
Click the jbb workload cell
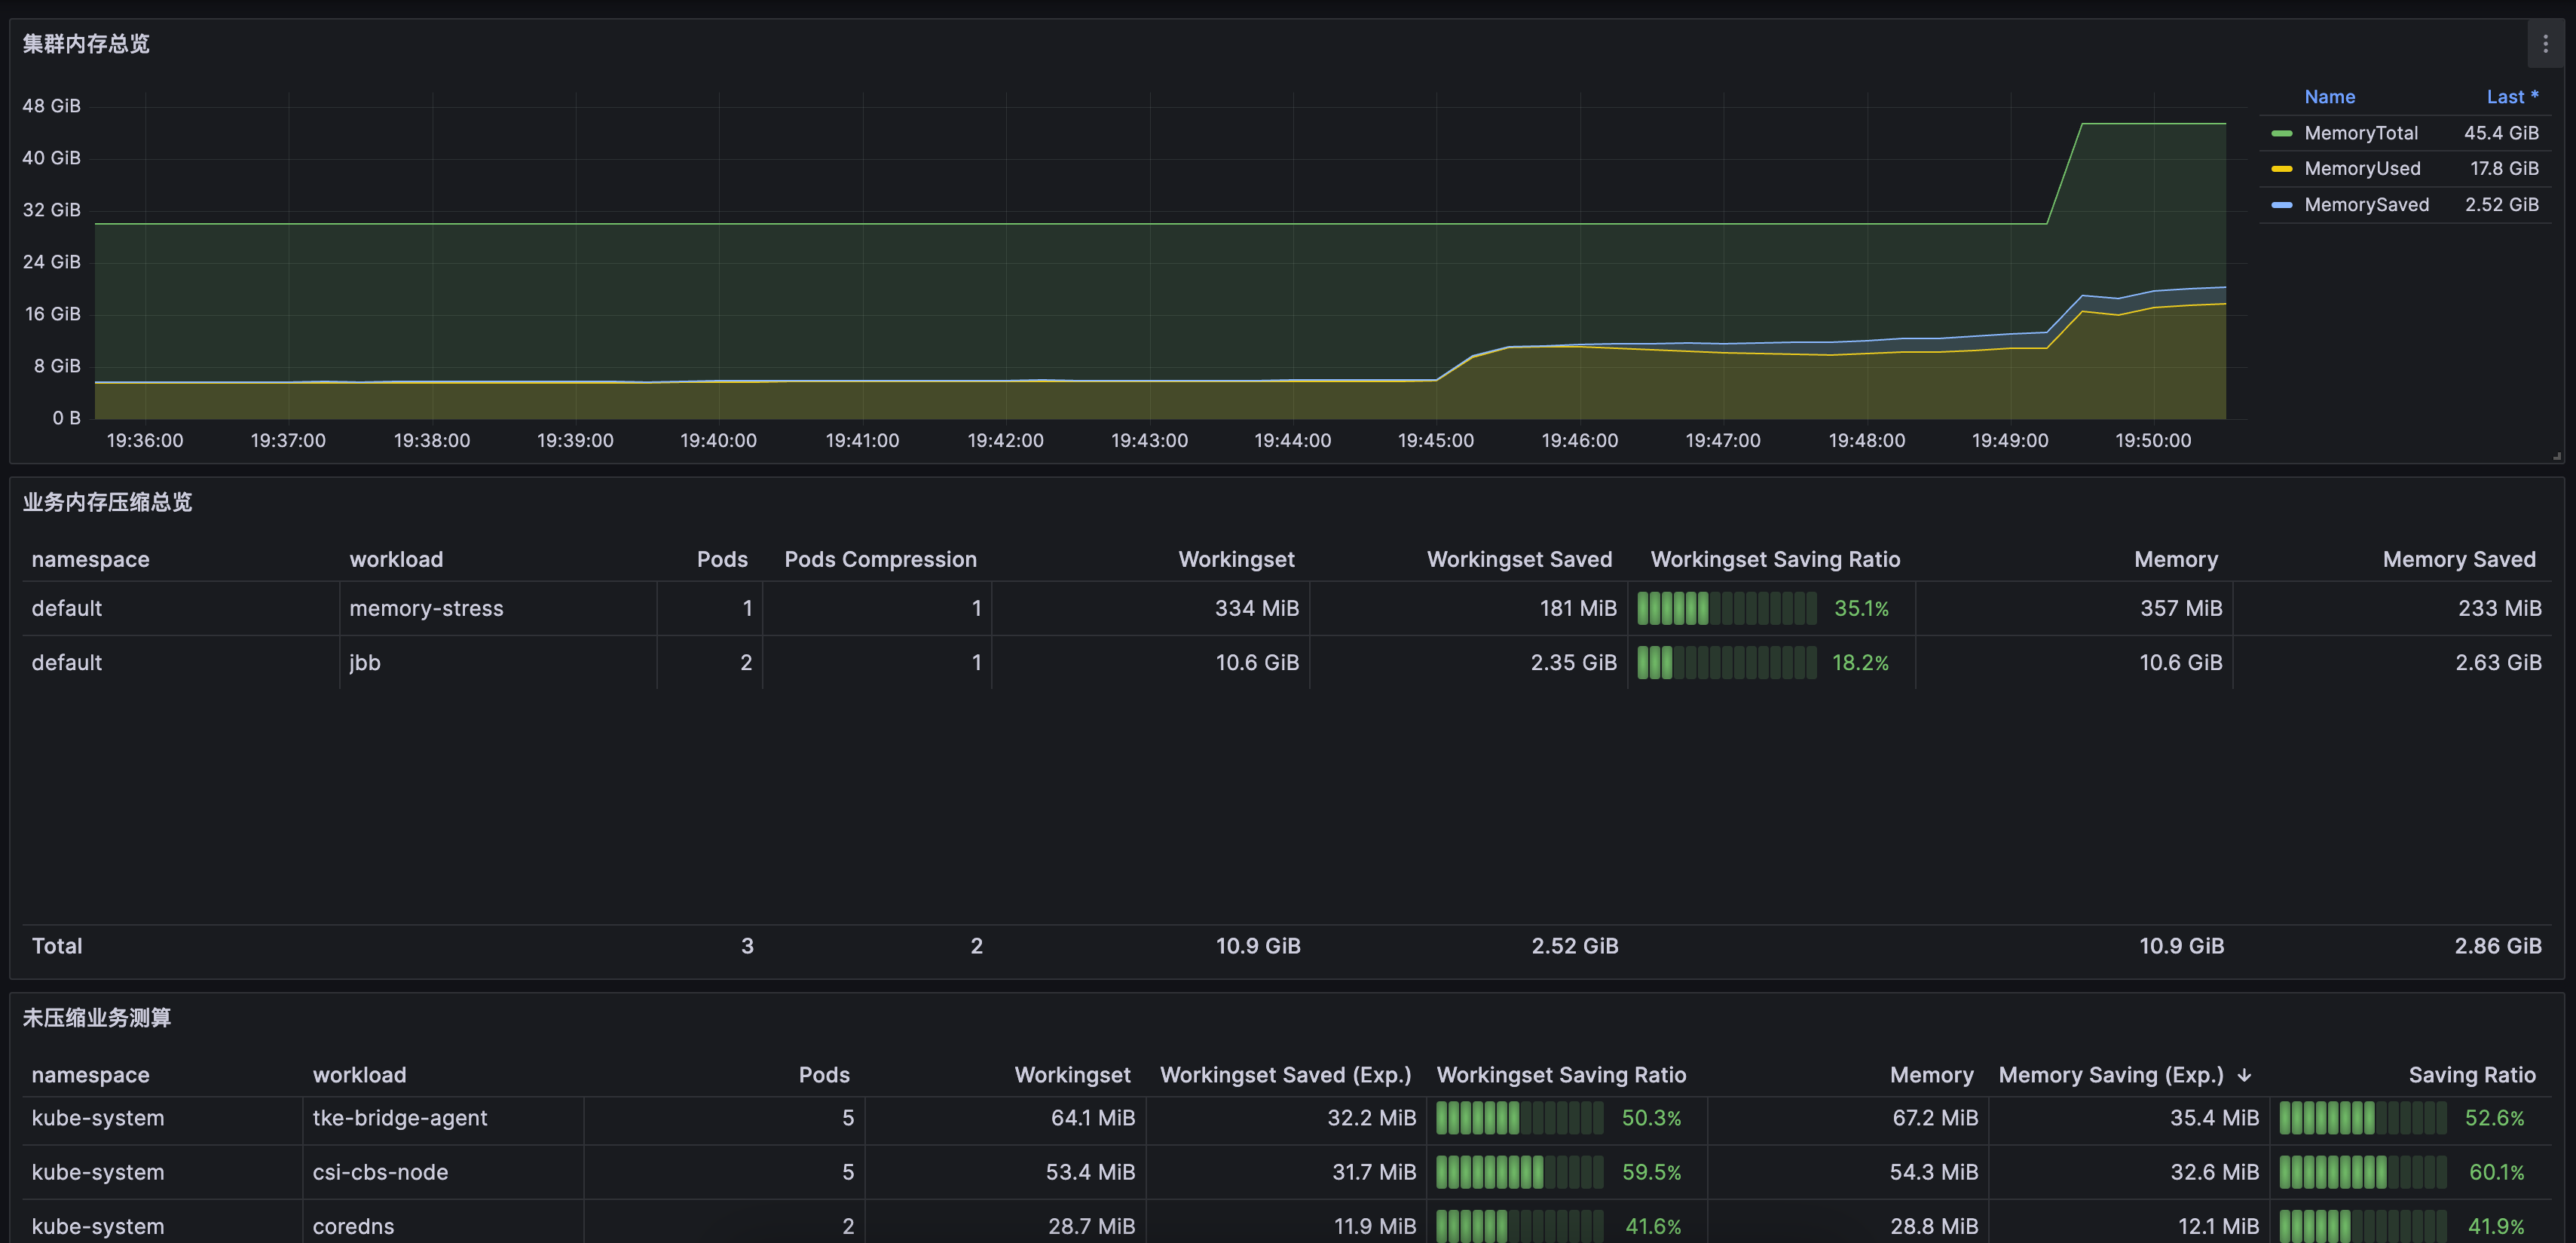pos(365,662)
